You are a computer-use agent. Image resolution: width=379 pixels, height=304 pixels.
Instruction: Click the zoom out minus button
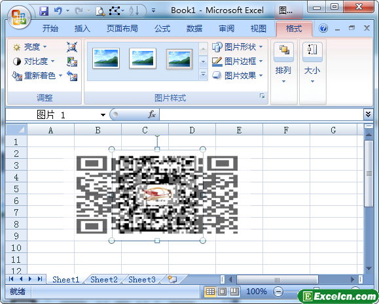tap(278, 292)
